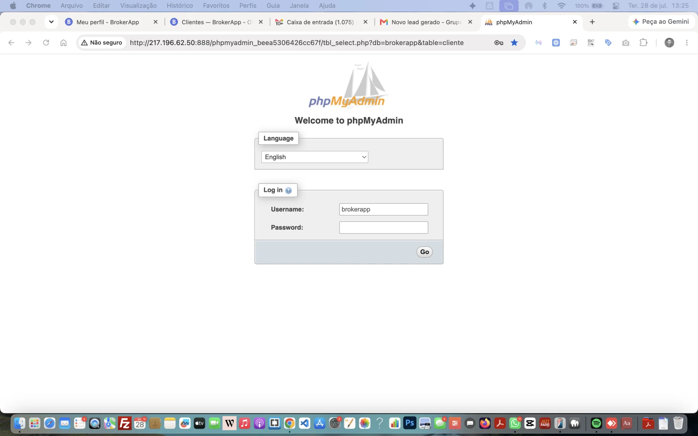This screenshot has width=698, height=436.
Task: Open Wi-Fi status in menu bar
Action: [561, 6]
